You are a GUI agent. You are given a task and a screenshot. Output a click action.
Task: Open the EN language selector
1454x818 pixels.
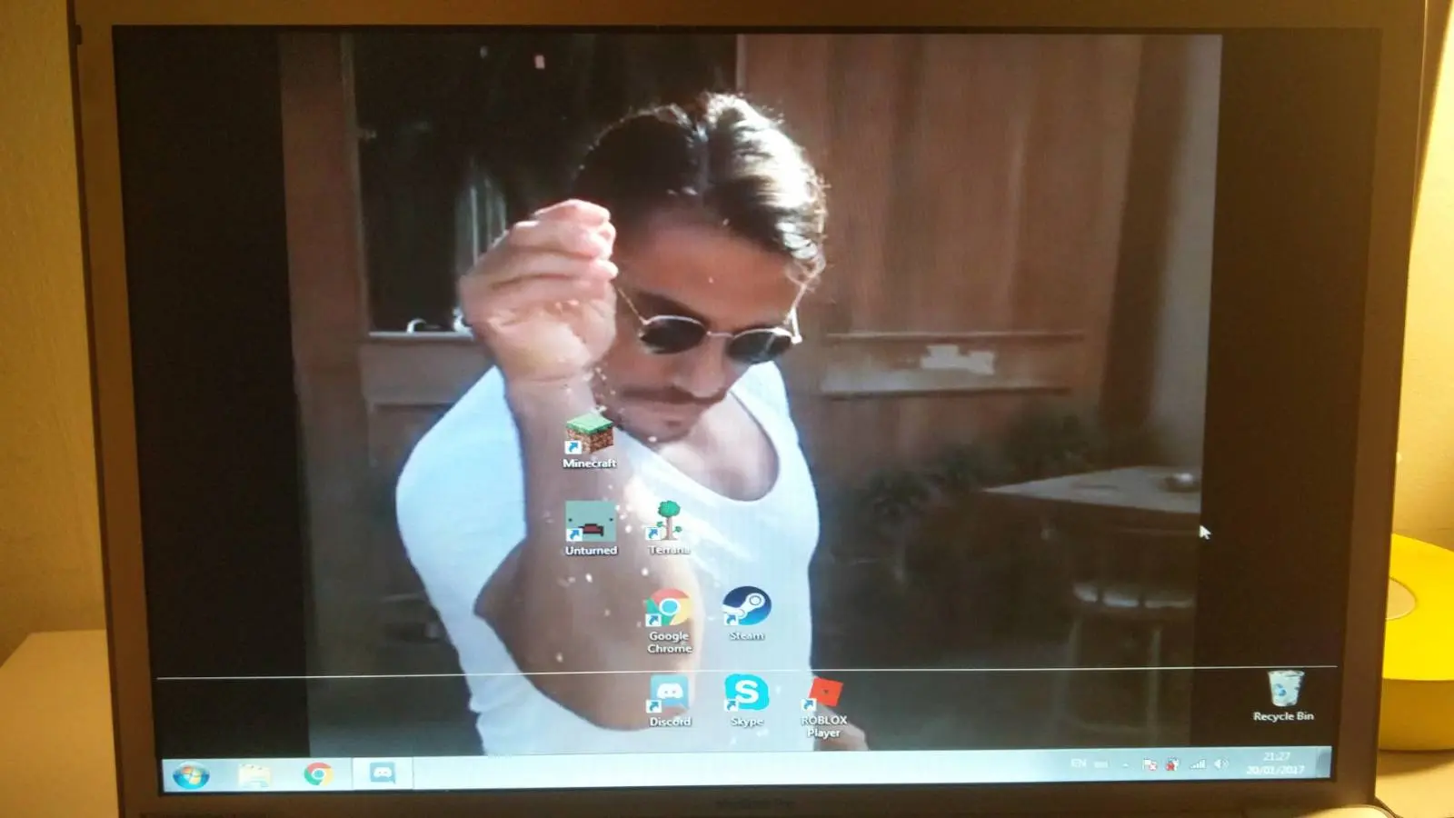tap(1079, 763)
